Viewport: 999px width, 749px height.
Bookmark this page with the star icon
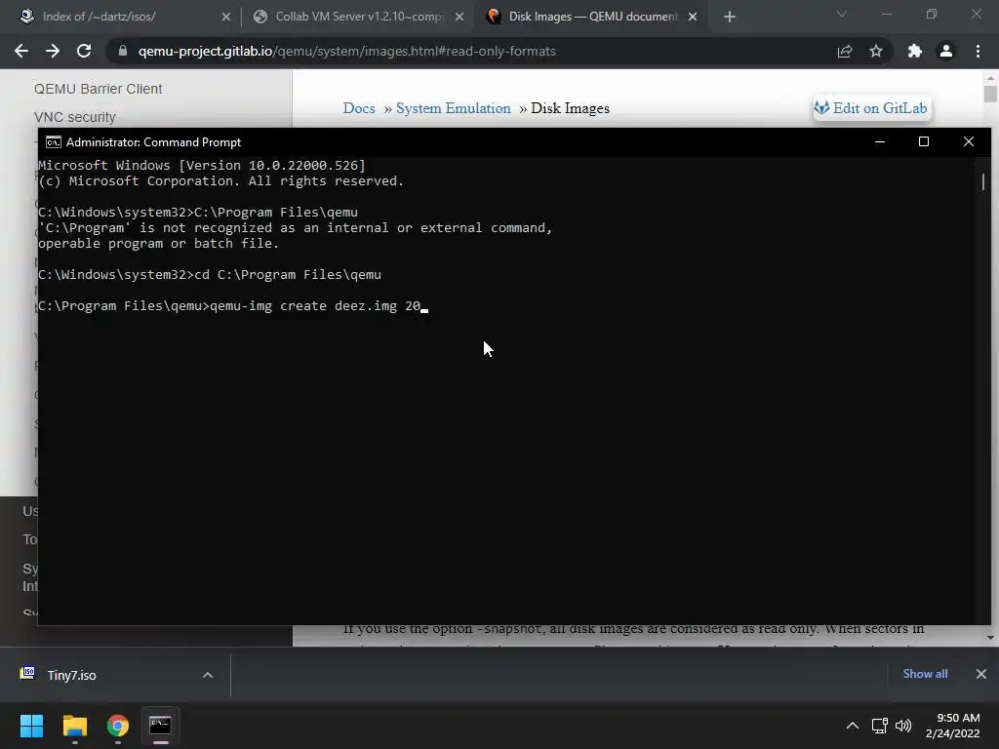point(876,51)
